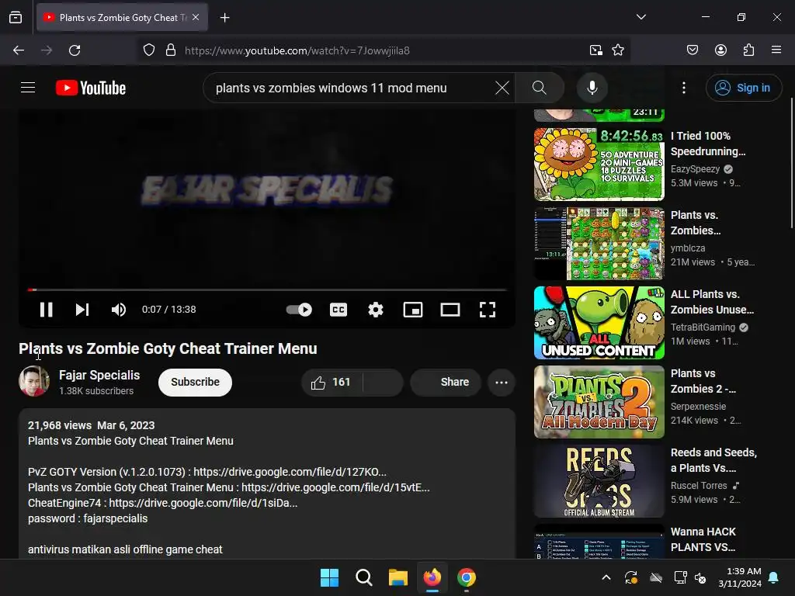
Task: Open Windows taskbar search
Action: coord(364,577)
